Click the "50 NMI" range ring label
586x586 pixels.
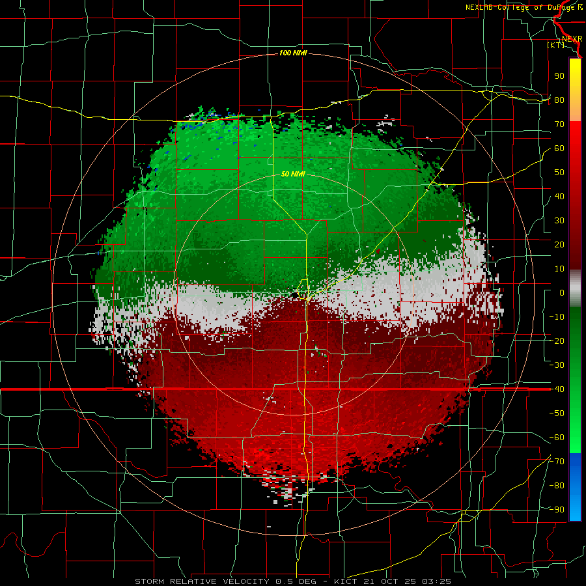point(293,174)
